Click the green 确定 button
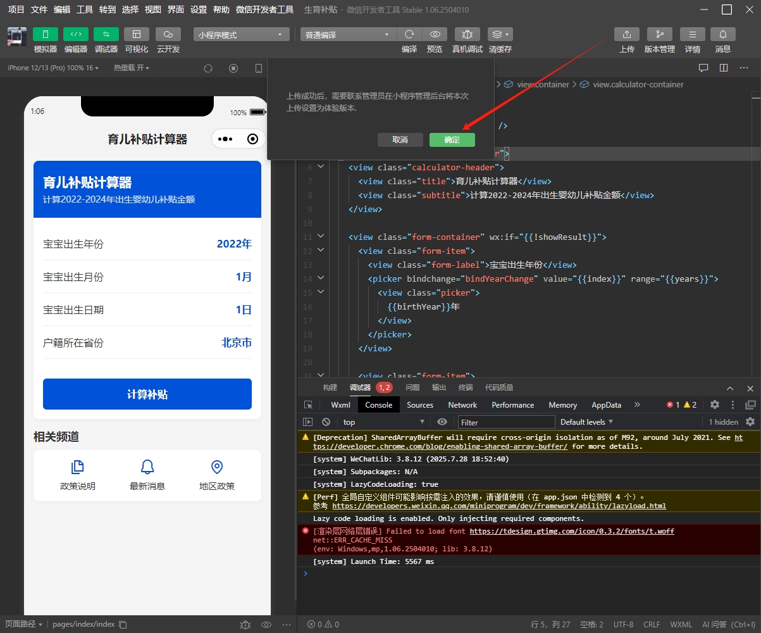 click(x=452, y=140)
